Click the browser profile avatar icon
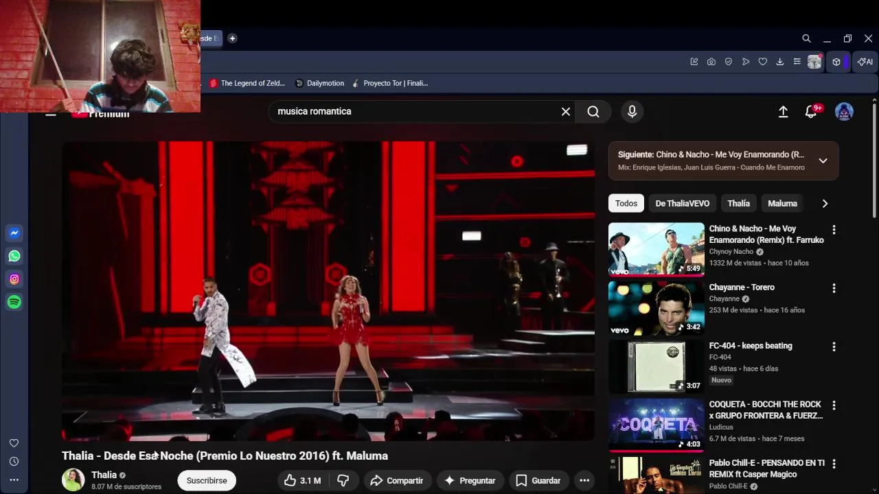 point(815,62)
